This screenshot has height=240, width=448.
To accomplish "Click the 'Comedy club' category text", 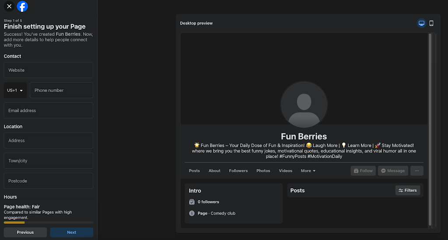I will click(x=223, y=213).
